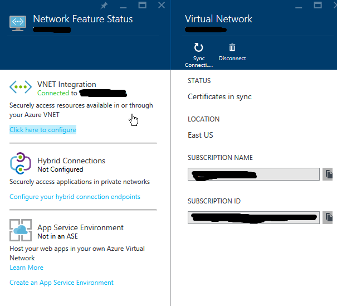
Task: Minimize the Virtual Network blade
Action: pyautogui.click(x=299, y=8)
